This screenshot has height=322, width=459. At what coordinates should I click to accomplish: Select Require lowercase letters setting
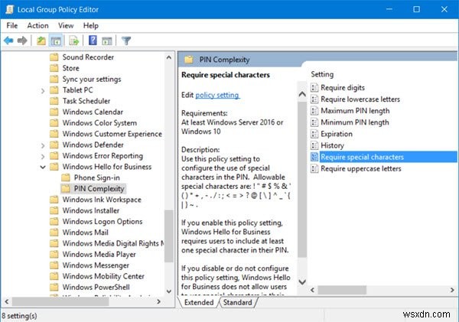[x=360, y=99]
